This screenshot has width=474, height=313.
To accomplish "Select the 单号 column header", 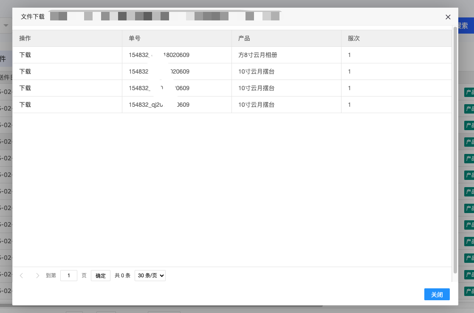I will point(135,38).
